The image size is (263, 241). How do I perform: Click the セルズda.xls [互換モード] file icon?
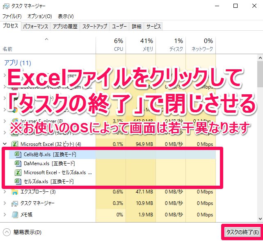[18, 181]
